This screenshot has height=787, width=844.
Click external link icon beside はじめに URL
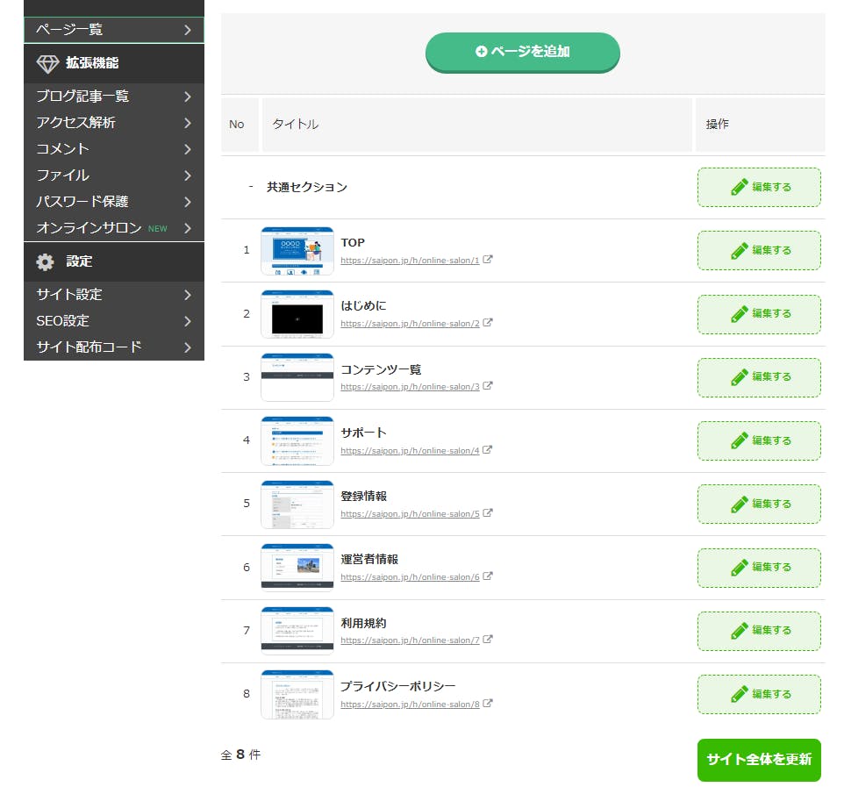[488, 323]
